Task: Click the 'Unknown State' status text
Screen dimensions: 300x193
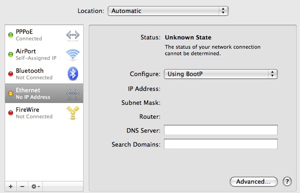Action: [188, 37]
